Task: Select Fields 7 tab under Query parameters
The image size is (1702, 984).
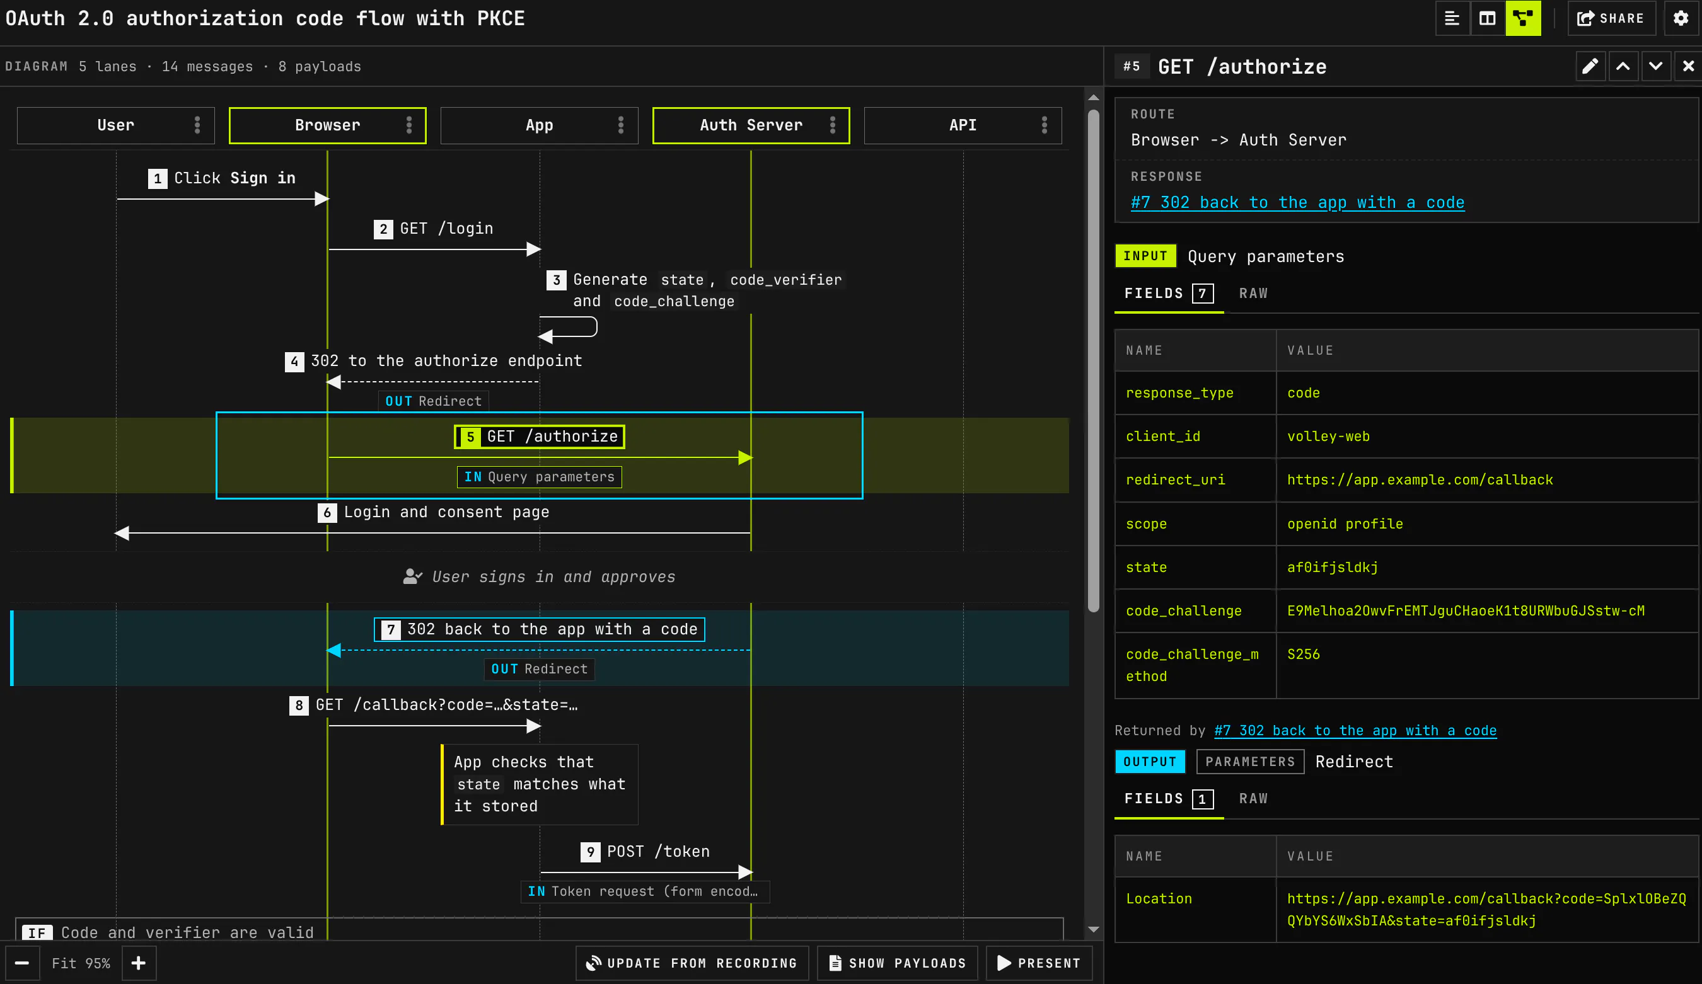Action: pyautogui.click(x=1169, y=294)
